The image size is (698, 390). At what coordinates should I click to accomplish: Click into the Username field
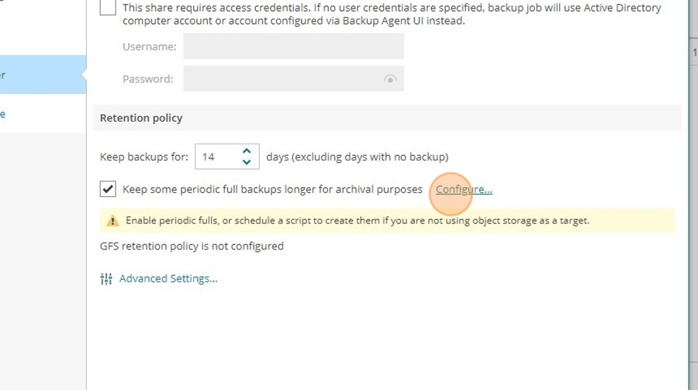293,47
